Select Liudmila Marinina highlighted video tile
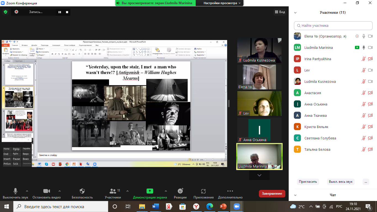 (259, 157)
